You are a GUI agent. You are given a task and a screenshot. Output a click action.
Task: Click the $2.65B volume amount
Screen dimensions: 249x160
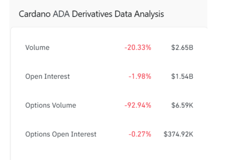[182, 48]
